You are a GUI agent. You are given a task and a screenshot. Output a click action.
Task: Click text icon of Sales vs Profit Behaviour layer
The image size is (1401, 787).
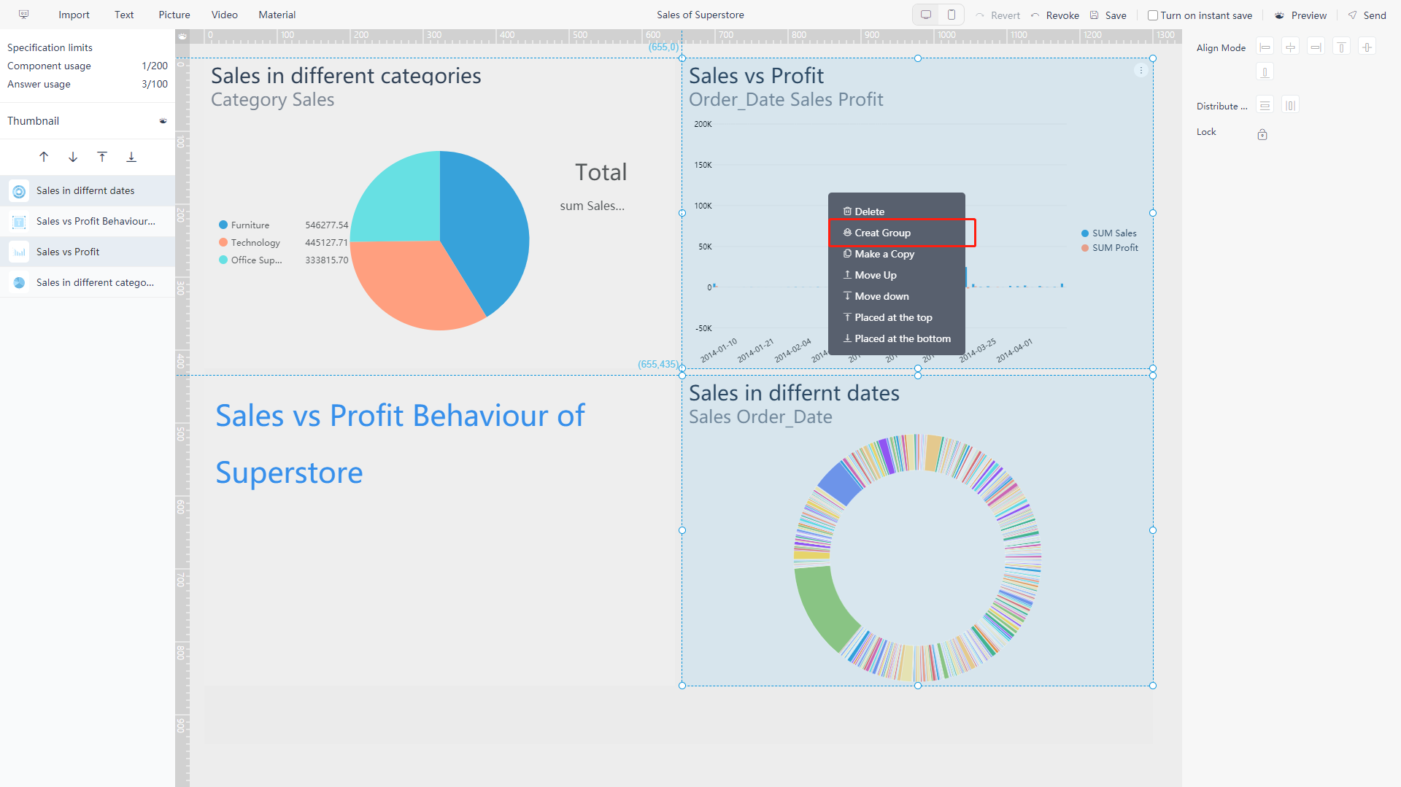[x=20, y=222]
